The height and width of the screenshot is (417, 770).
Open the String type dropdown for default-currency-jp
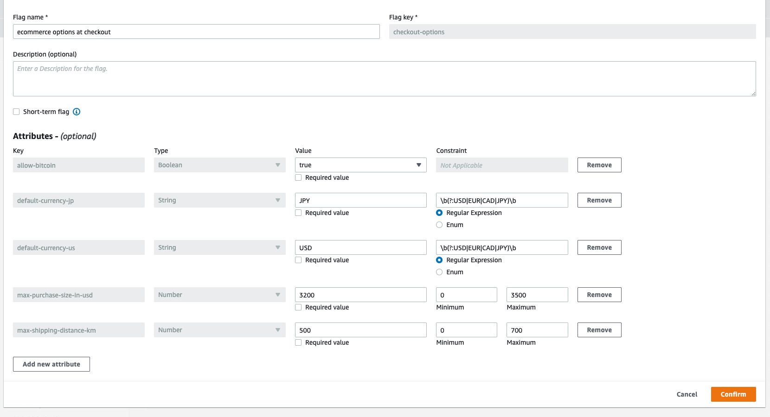[x=220, y=200]
